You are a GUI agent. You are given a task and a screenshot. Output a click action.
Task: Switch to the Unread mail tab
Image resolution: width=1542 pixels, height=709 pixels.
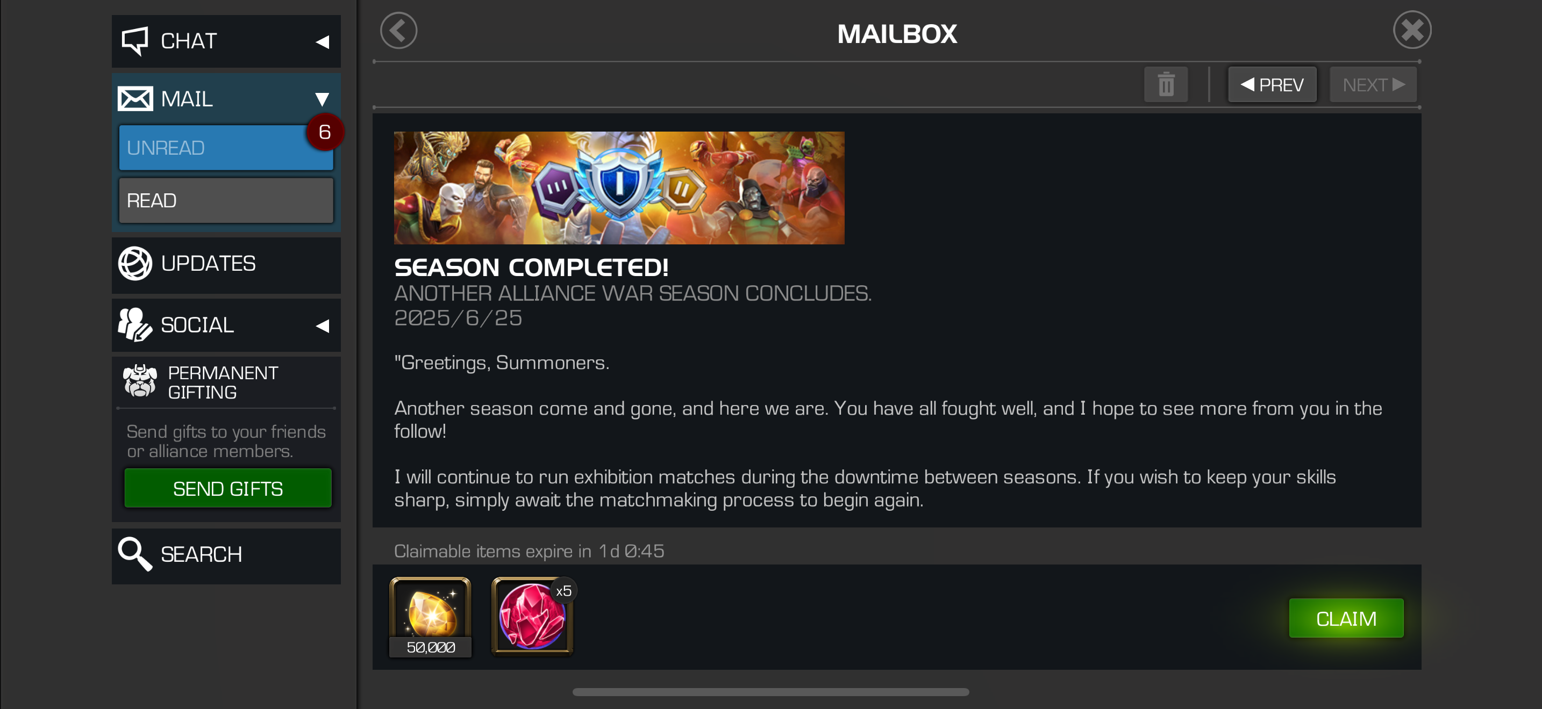coord(226,148)
